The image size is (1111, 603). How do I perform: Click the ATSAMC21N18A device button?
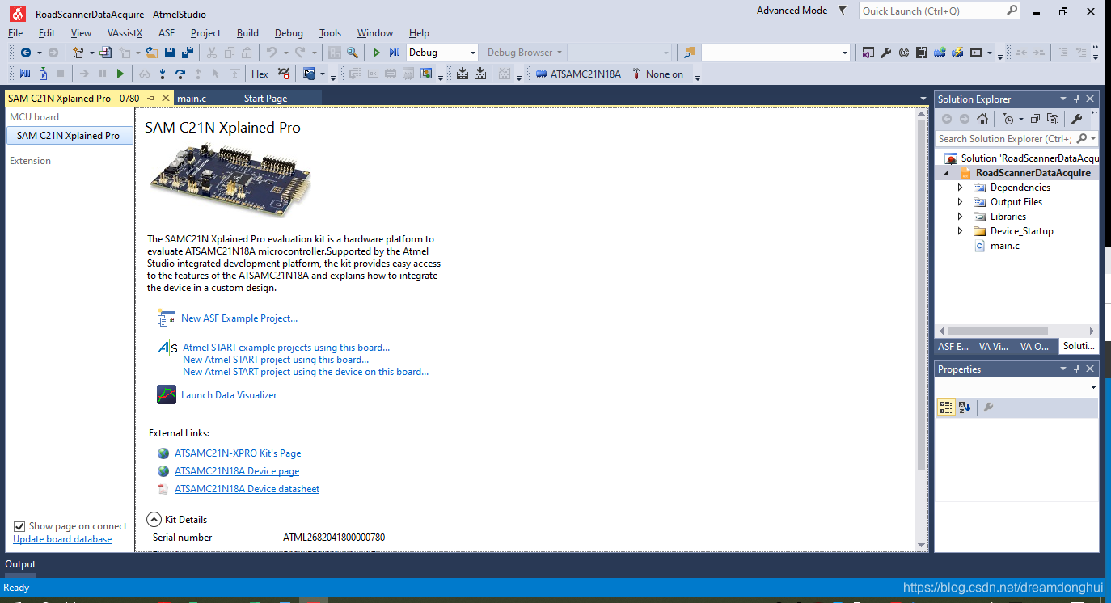click(578, 74)
